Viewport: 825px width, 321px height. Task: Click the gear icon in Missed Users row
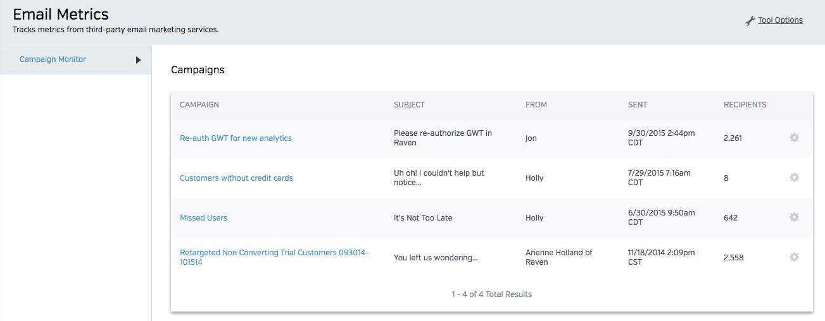[x=794, y=217]
